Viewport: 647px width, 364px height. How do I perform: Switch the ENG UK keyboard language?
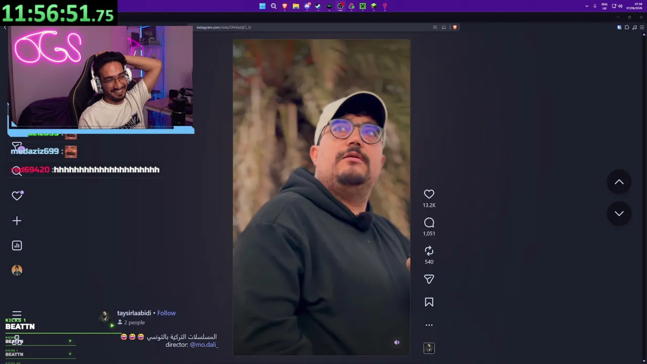point(605,6)
